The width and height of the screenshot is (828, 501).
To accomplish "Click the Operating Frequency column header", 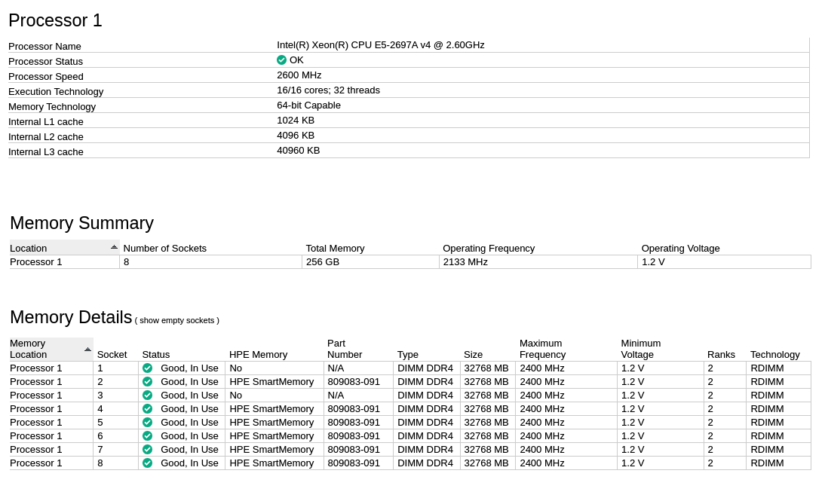I will point(489,249).
